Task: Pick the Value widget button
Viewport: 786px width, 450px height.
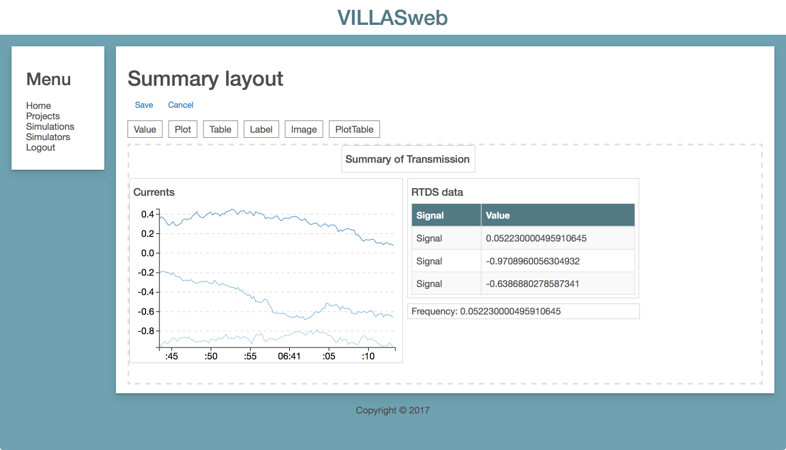Action: click(145, 129)
